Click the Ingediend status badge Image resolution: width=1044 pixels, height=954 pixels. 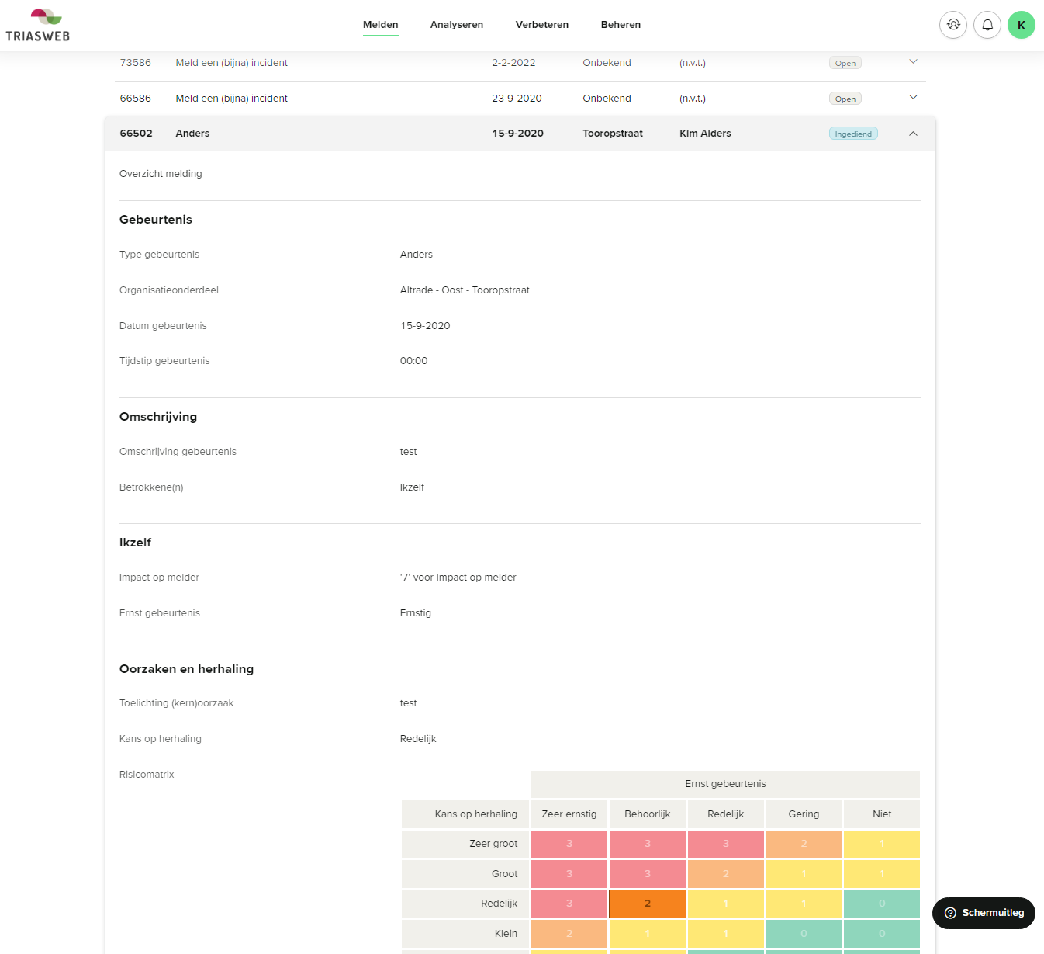coord(853,134)
